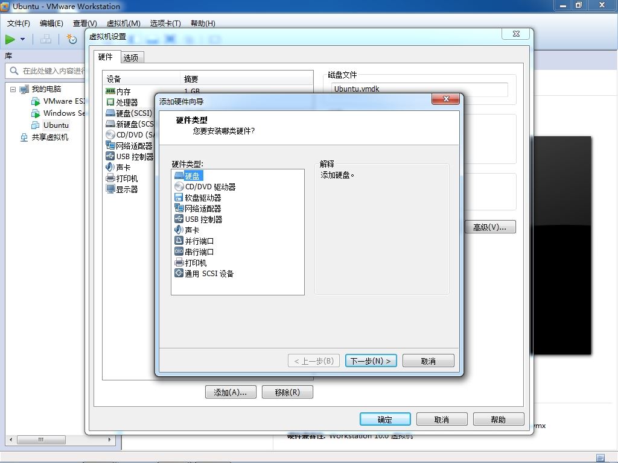Click 新硬盘 icon in device list
618x463 pixels.
pos(110,124)
